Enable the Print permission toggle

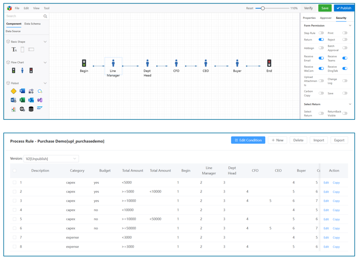point(345,33)
